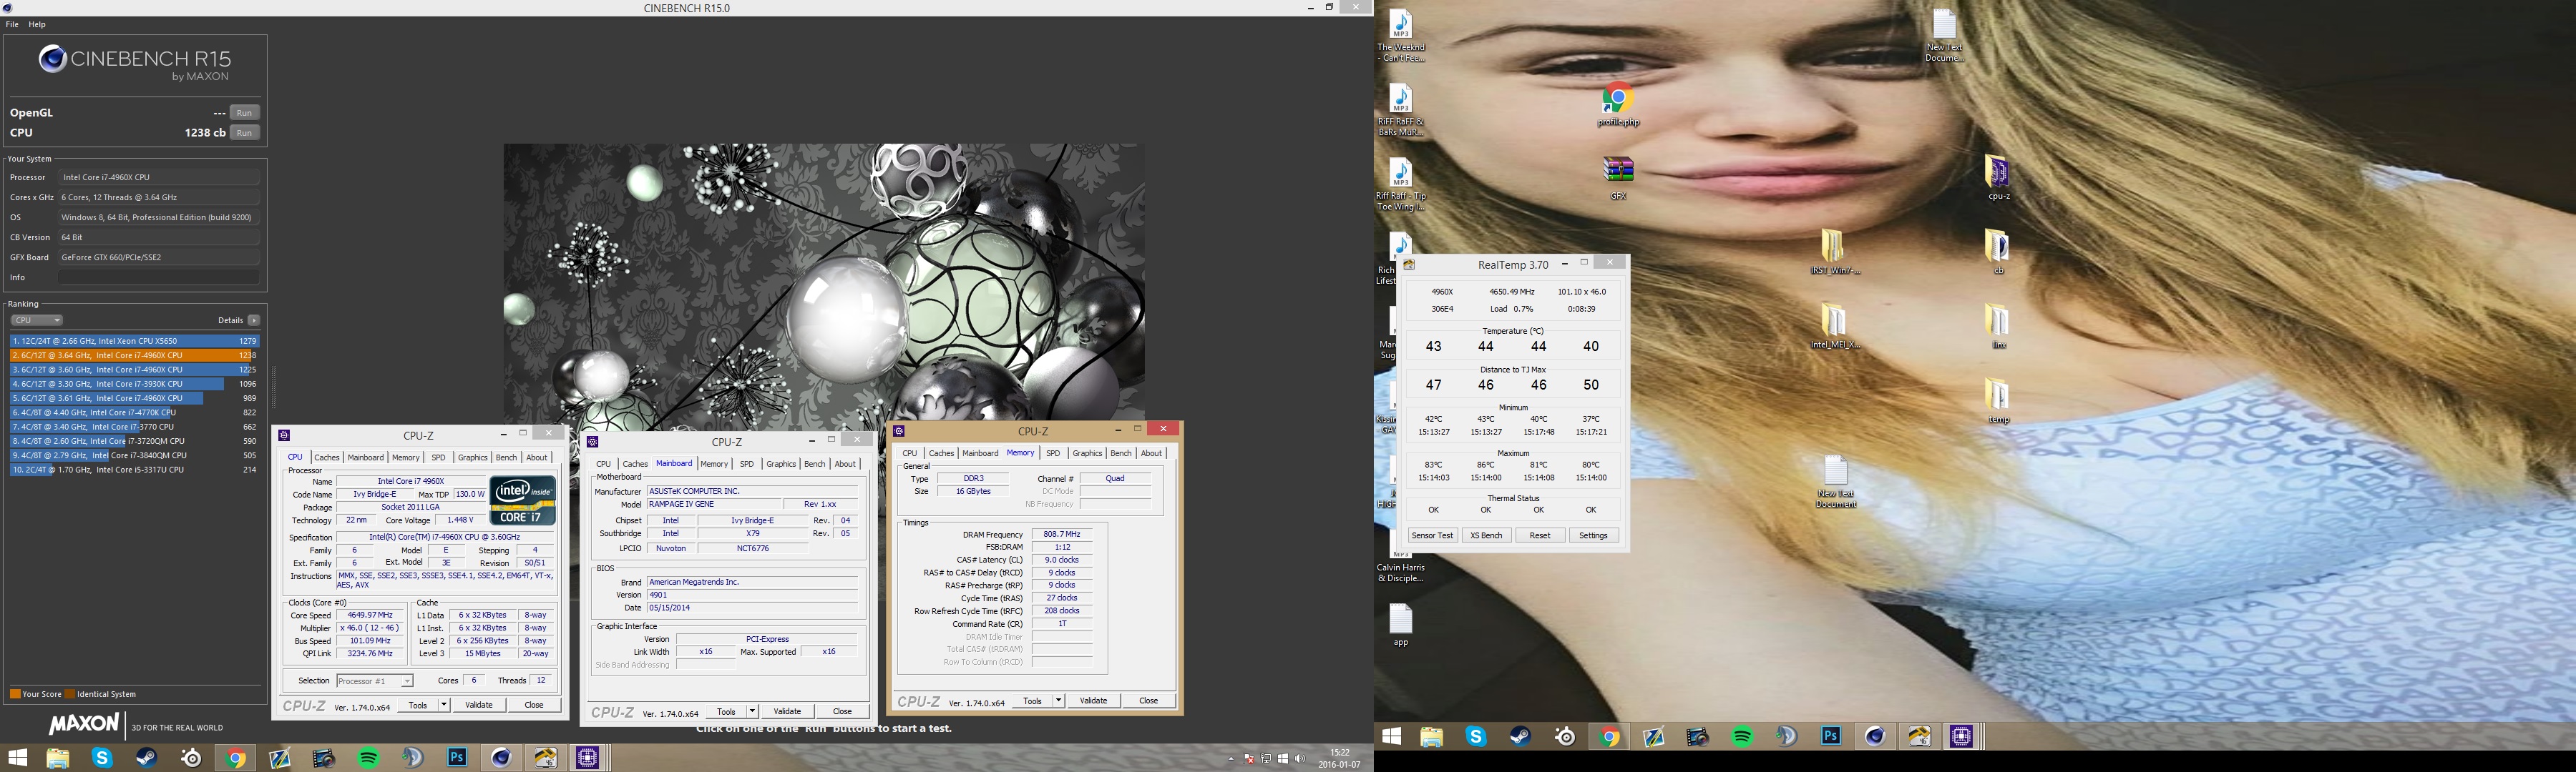Image resolution: width=2576 pixels, height=772 pixels.
Task: Open File Explorer on the primary taskbar with clock
Action: tap(57, 758)
